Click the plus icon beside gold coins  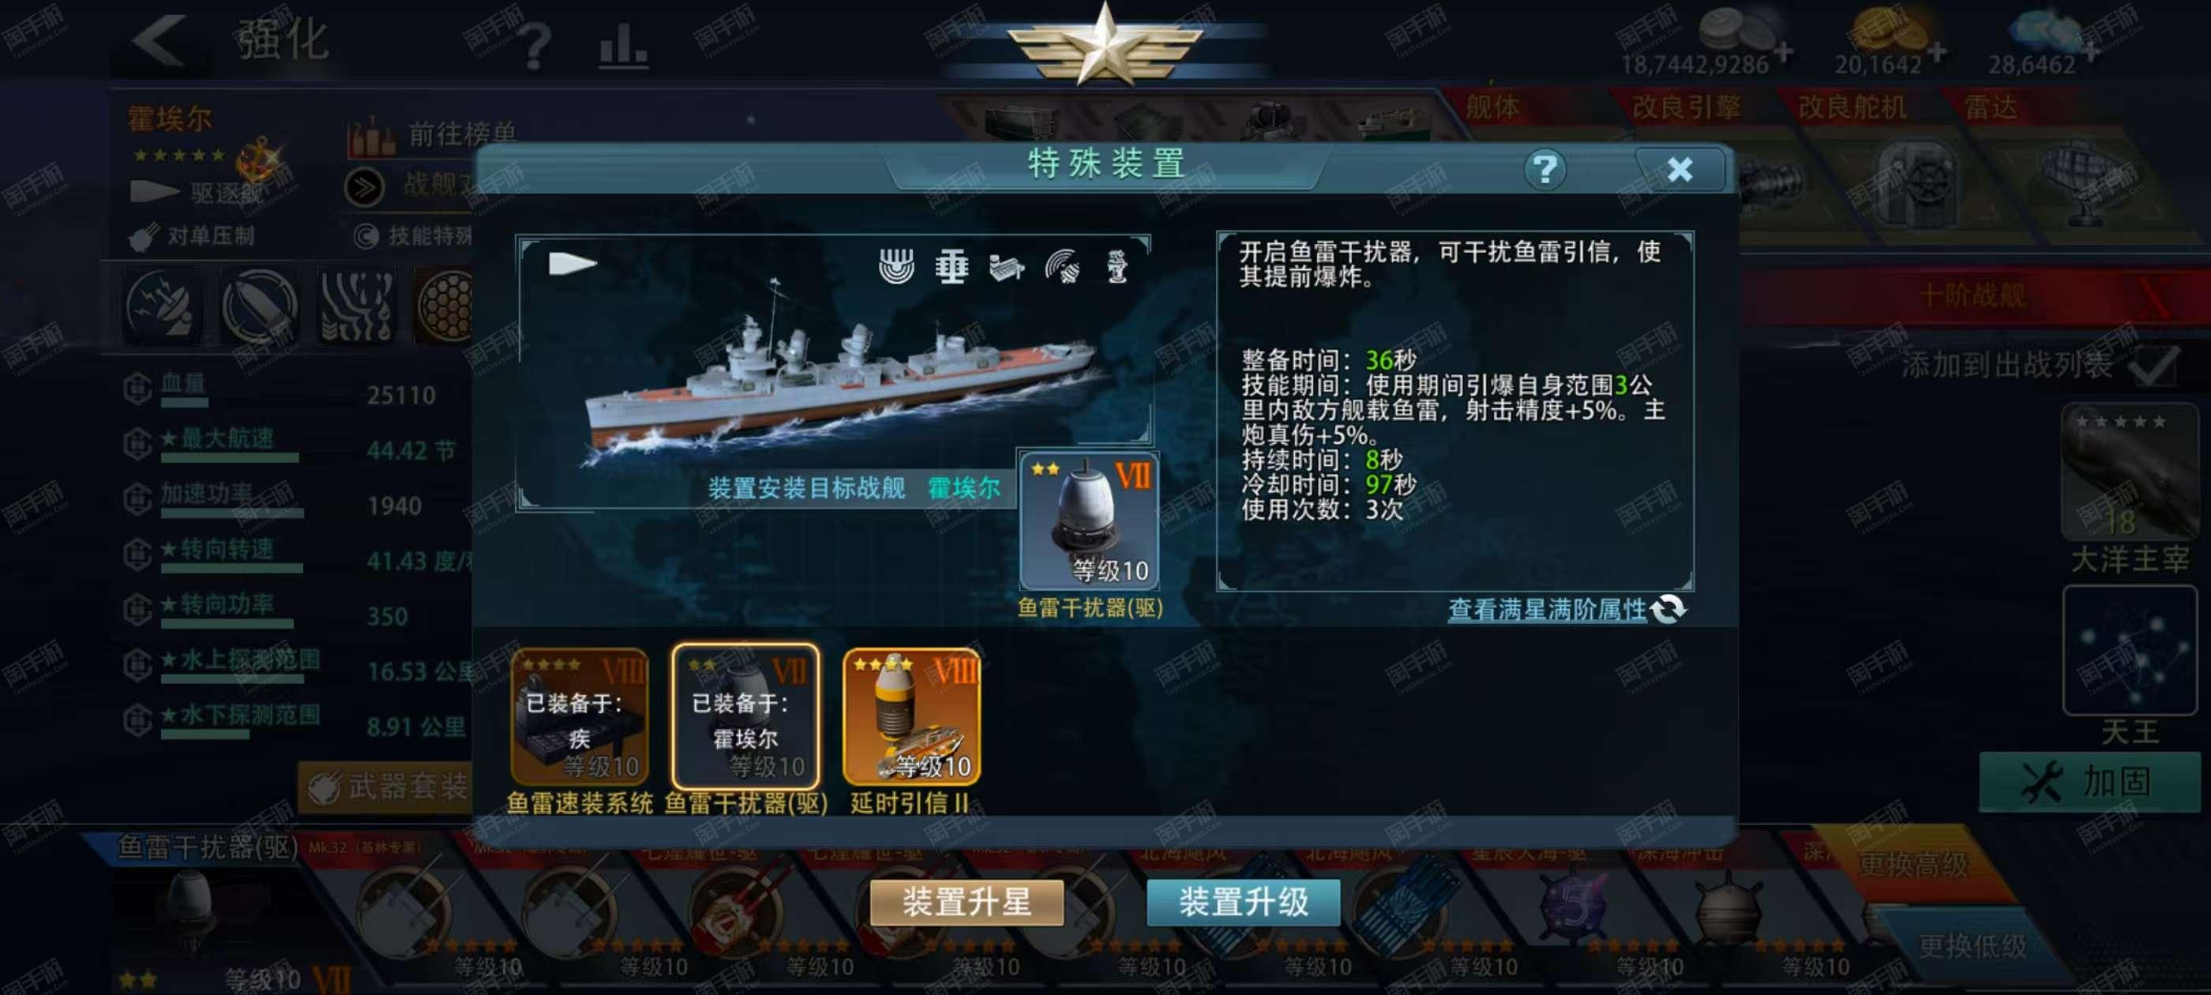1936,53
